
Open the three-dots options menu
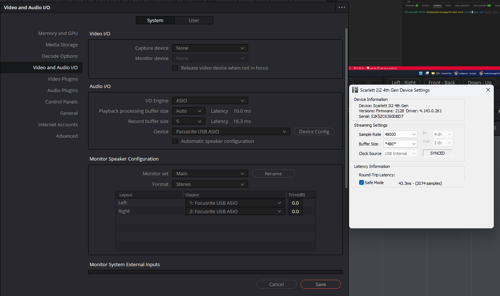[x=341, y=7]
